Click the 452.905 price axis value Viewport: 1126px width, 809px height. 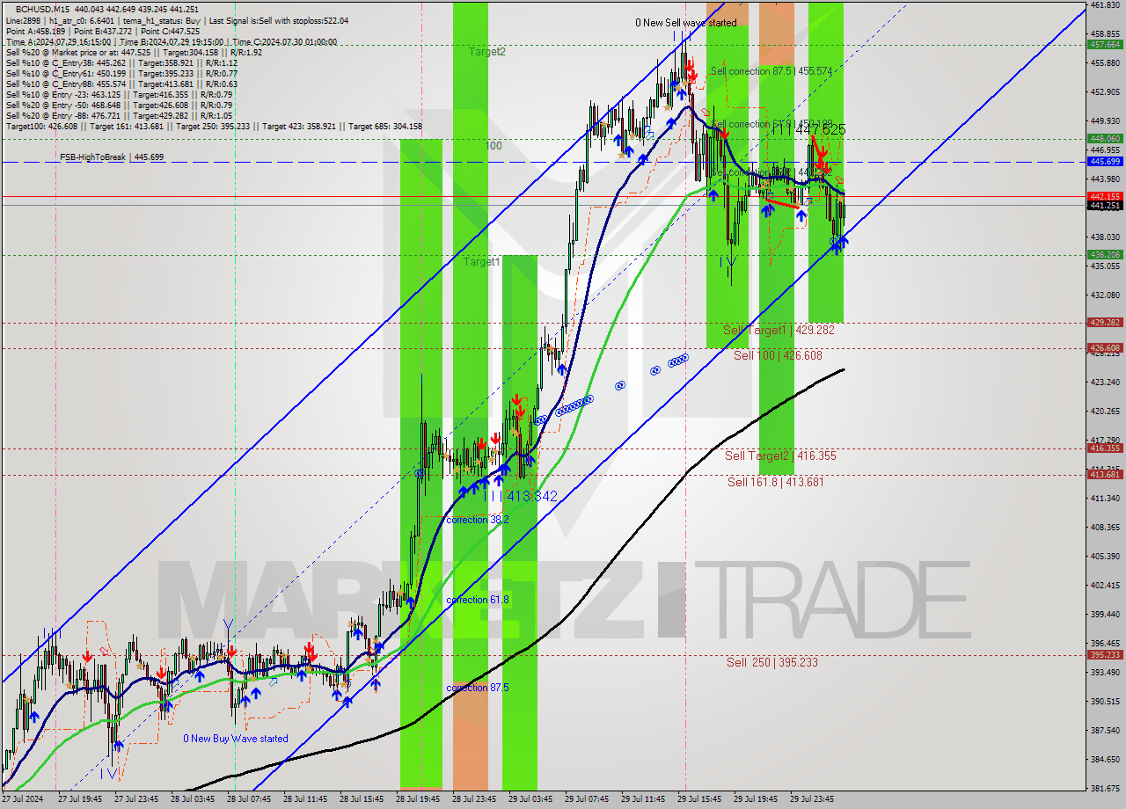1105,92
